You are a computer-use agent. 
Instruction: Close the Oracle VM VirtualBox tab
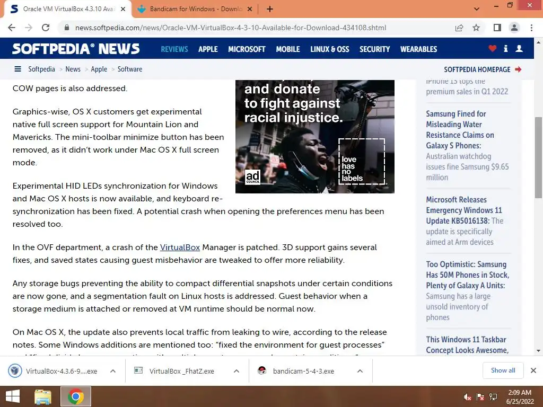123,10
